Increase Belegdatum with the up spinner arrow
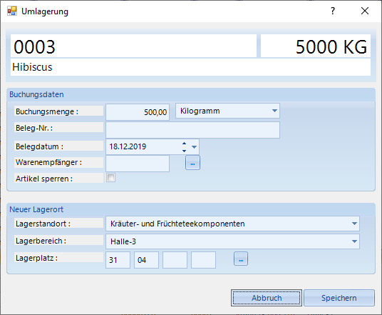Screen dimensions: 382x315 pos(184,144)
